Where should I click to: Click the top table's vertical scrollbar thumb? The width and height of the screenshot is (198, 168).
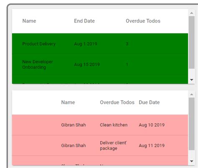(192, 42)
